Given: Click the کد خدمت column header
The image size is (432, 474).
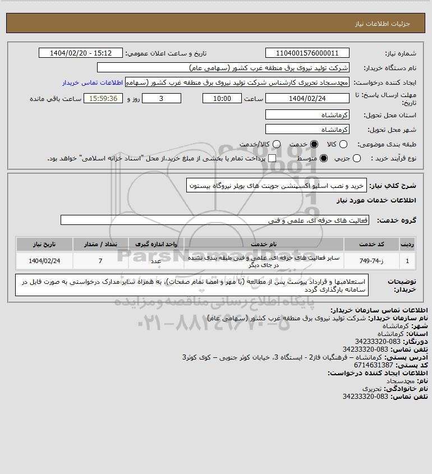Looking at the screenshot, I should (x=371, y=244).
